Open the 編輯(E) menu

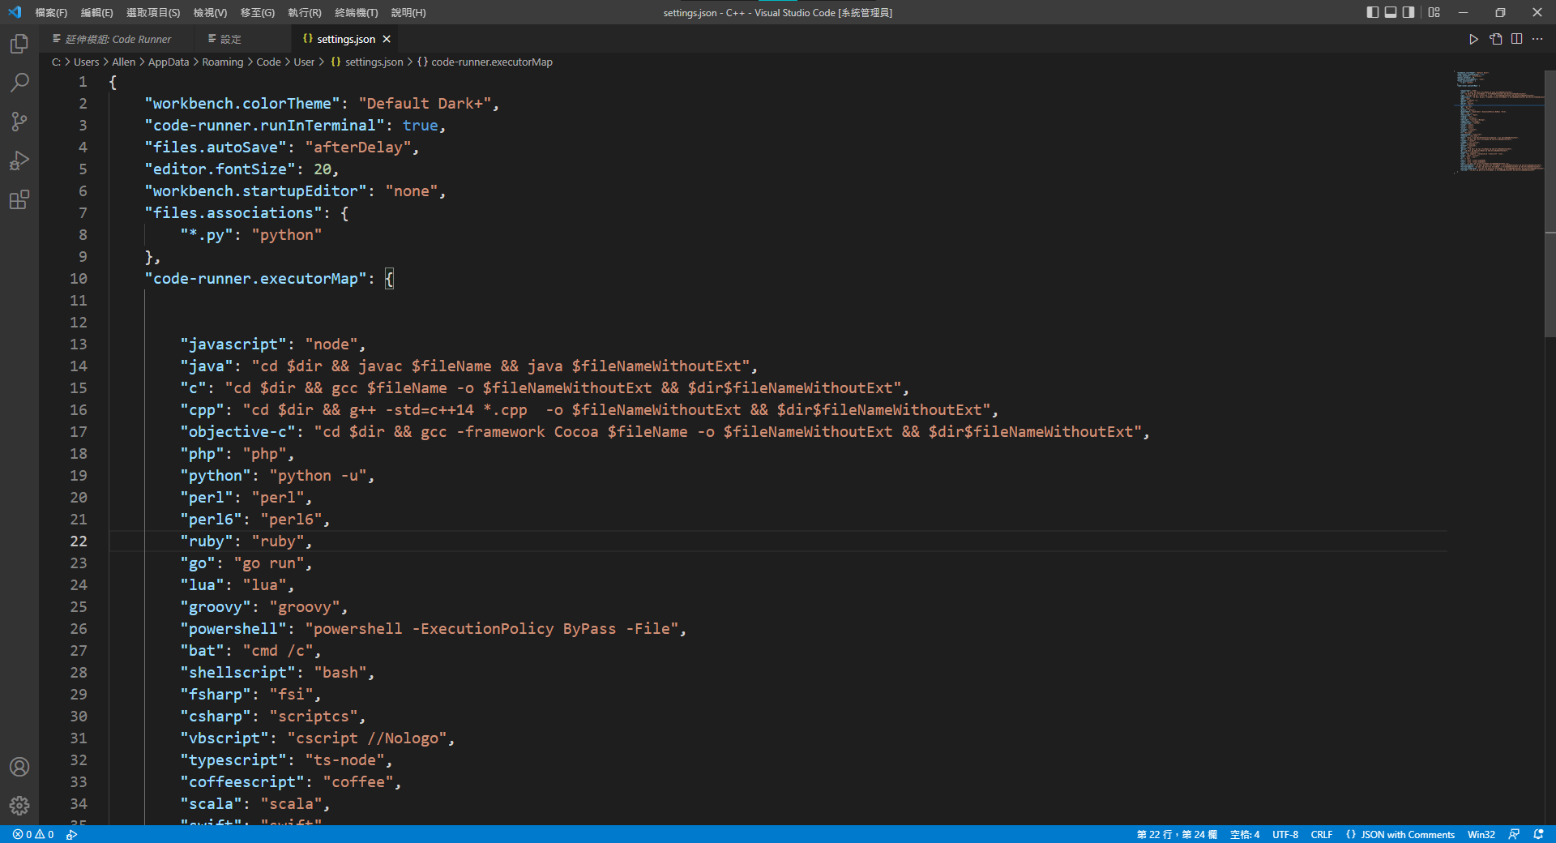click(x=96, y=12)
